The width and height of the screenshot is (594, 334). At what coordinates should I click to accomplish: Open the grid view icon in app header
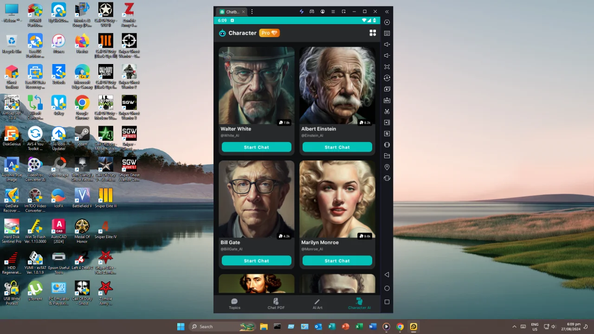click(373, 33)
